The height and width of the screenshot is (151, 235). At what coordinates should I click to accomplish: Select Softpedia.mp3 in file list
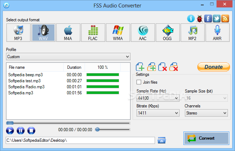(21, 93)
